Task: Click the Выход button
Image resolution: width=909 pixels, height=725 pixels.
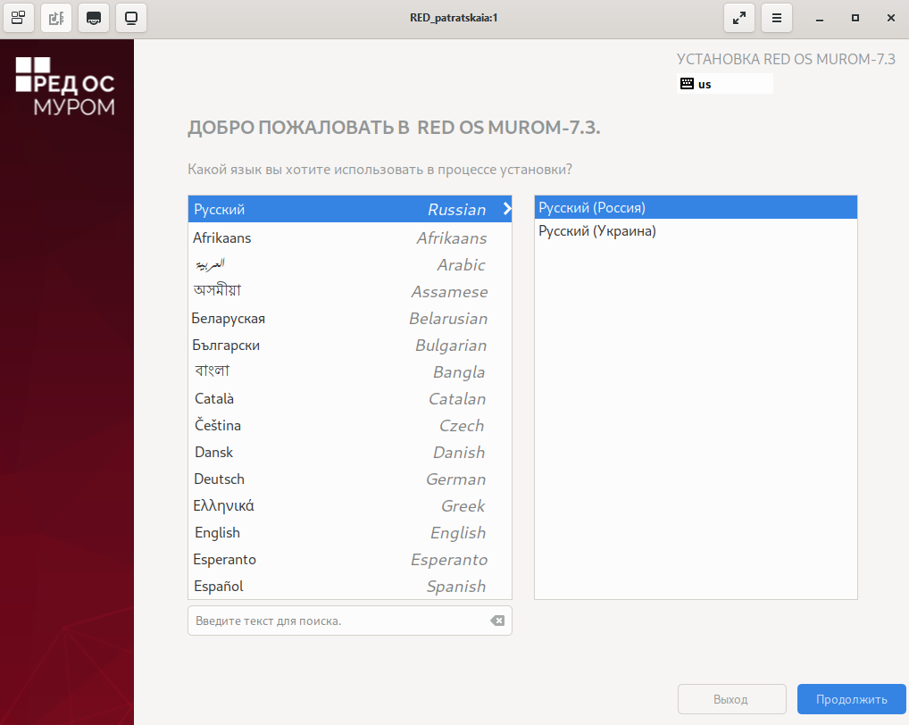Action: [x=731, y=699]
